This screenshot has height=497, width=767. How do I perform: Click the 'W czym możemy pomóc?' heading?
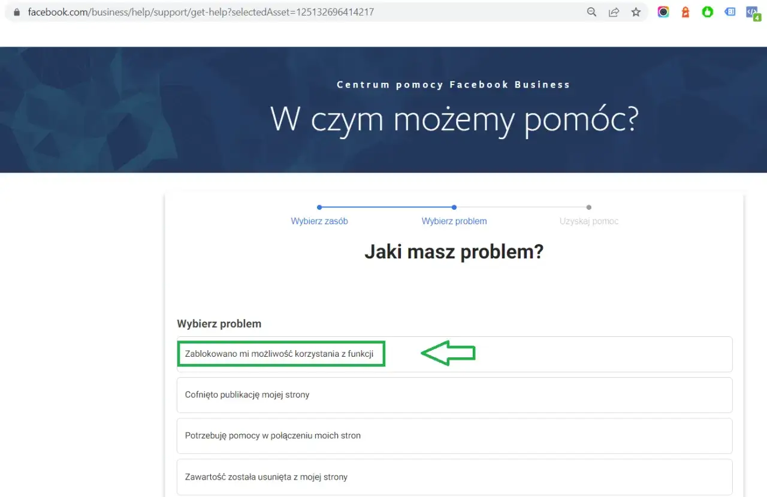point(454,119)
